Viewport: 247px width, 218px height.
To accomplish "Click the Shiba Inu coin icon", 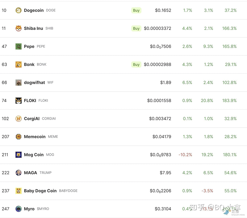I will pos(19,28).
